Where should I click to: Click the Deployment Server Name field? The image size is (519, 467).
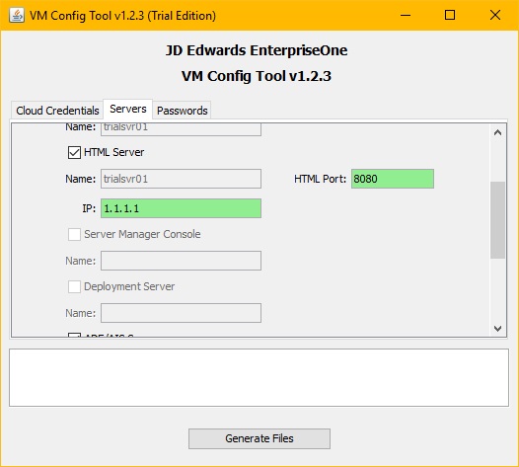181,313
